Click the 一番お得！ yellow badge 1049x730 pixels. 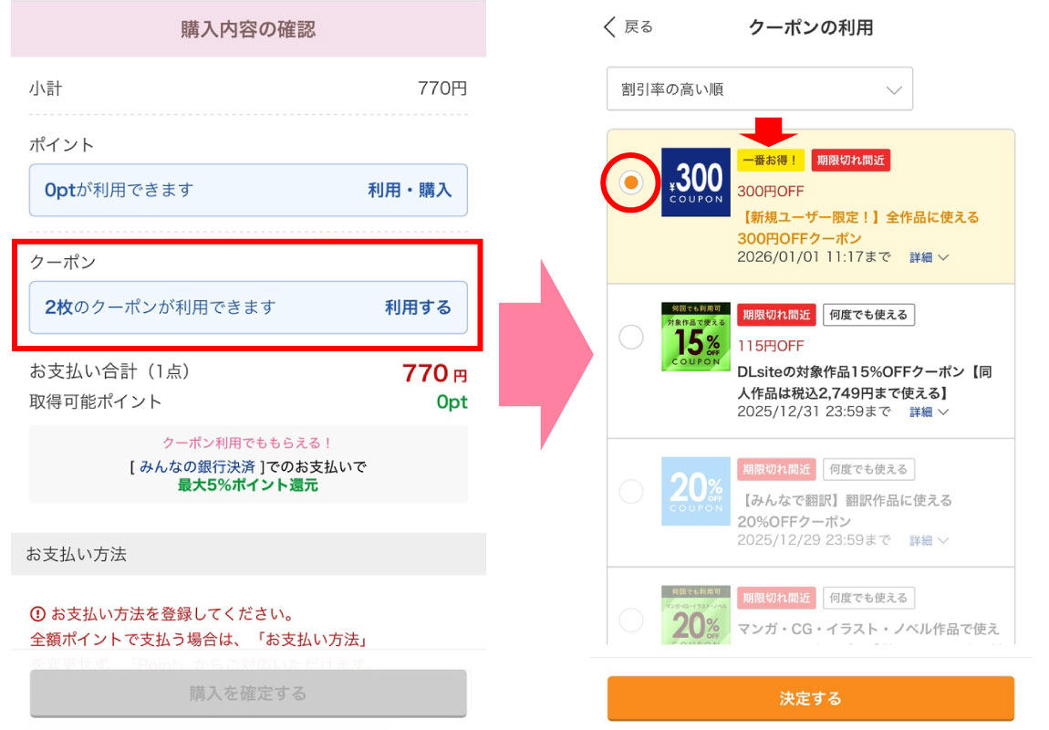[x=770, y=161]
